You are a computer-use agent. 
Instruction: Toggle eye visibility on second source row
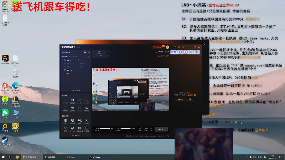point(81,64)
